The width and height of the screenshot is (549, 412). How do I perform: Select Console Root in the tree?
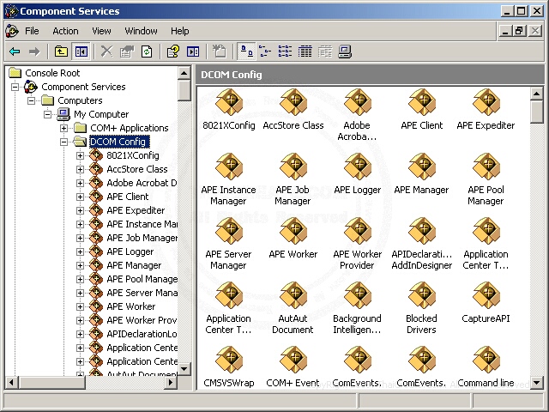coord(52,73)
